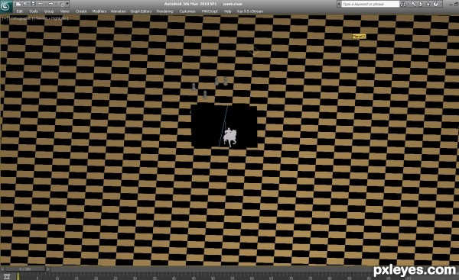Open the Tools menu
The image size is (459, 280).
pyautogui.click(x=34, y=11)
